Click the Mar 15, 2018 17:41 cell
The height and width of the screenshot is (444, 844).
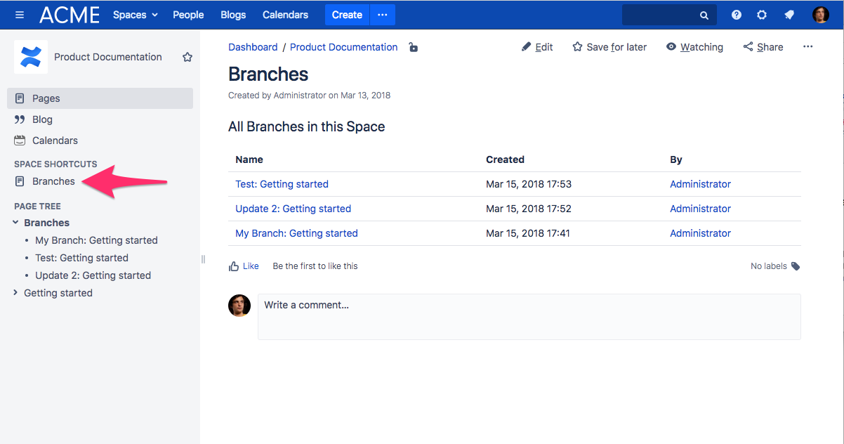(x=529, y=233)
